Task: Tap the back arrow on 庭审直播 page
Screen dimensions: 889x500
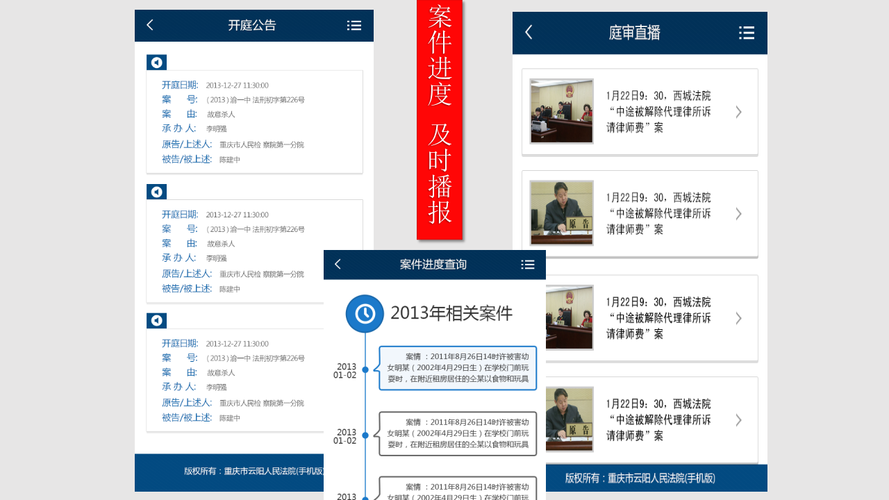Action: [x=528, y=32]
